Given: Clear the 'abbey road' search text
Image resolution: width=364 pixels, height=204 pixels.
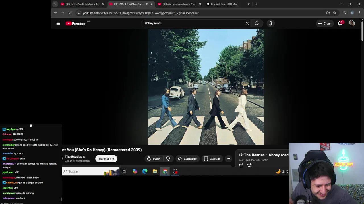Looking at the screenshot, I should tap(247, 24).
